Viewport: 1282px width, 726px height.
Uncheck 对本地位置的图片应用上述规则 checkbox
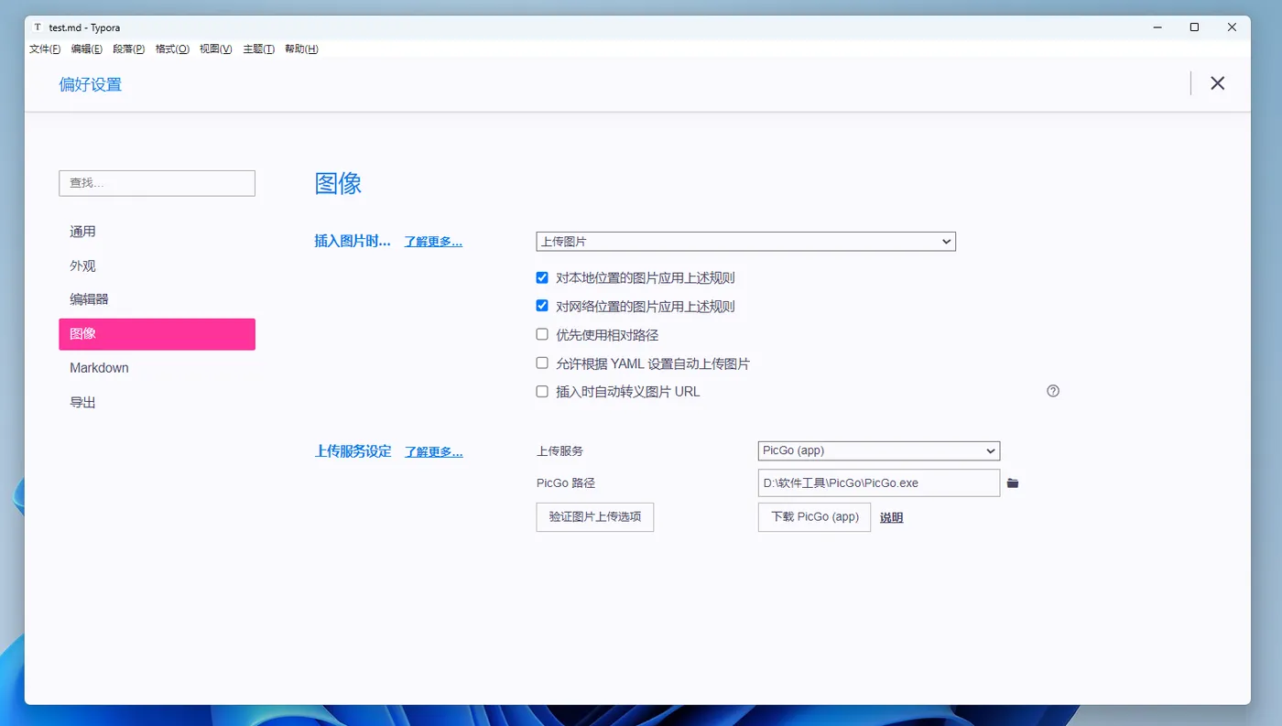tap(542, 277)
